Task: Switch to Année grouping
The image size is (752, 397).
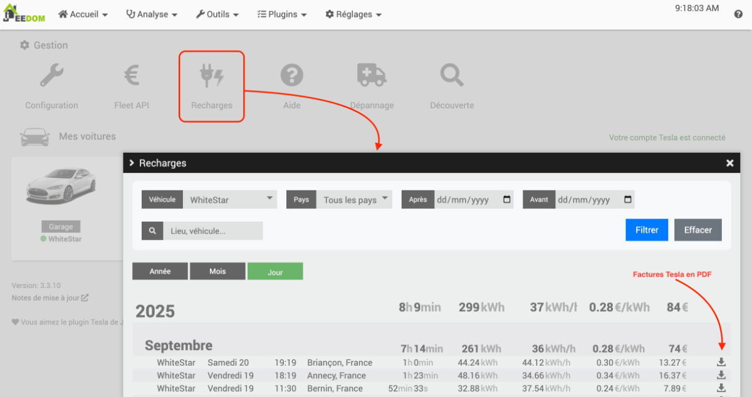Action: click(160, 271)
